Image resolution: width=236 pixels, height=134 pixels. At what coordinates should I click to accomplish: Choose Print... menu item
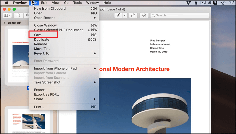coord(64,107)
